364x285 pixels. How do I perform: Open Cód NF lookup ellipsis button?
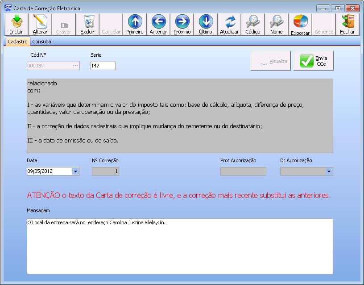(x=75, y=66)
